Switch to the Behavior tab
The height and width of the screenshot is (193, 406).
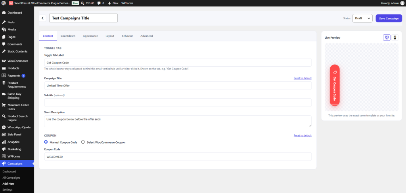[127, 36]
